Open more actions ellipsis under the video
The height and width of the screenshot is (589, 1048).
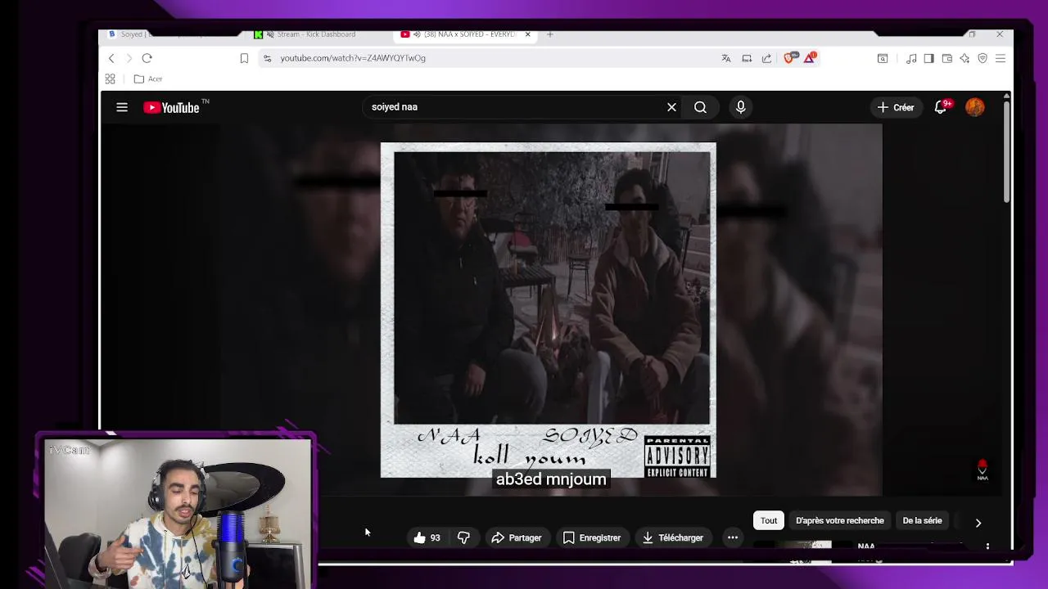tap(733, 537)
